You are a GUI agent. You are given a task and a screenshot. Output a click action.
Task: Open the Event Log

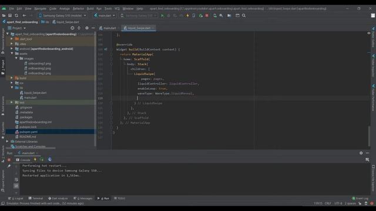click(x=360, y=198)
